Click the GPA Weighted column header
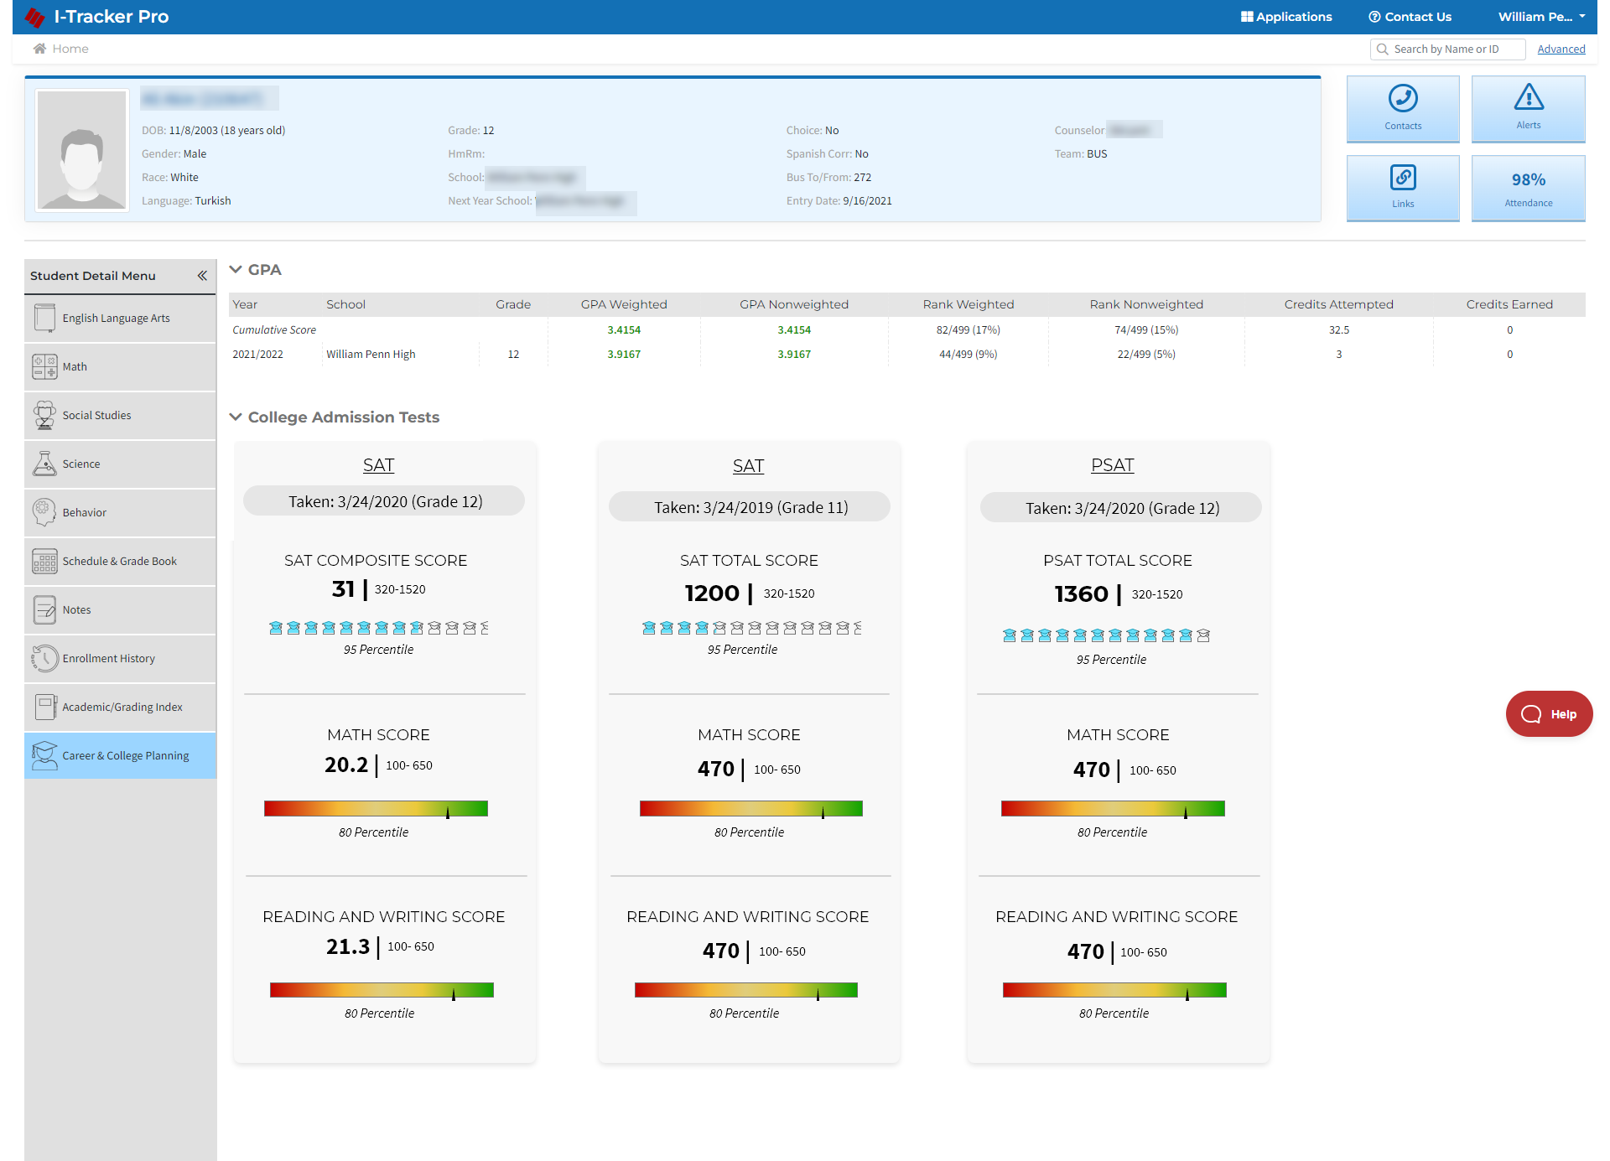 coord(624,304)
